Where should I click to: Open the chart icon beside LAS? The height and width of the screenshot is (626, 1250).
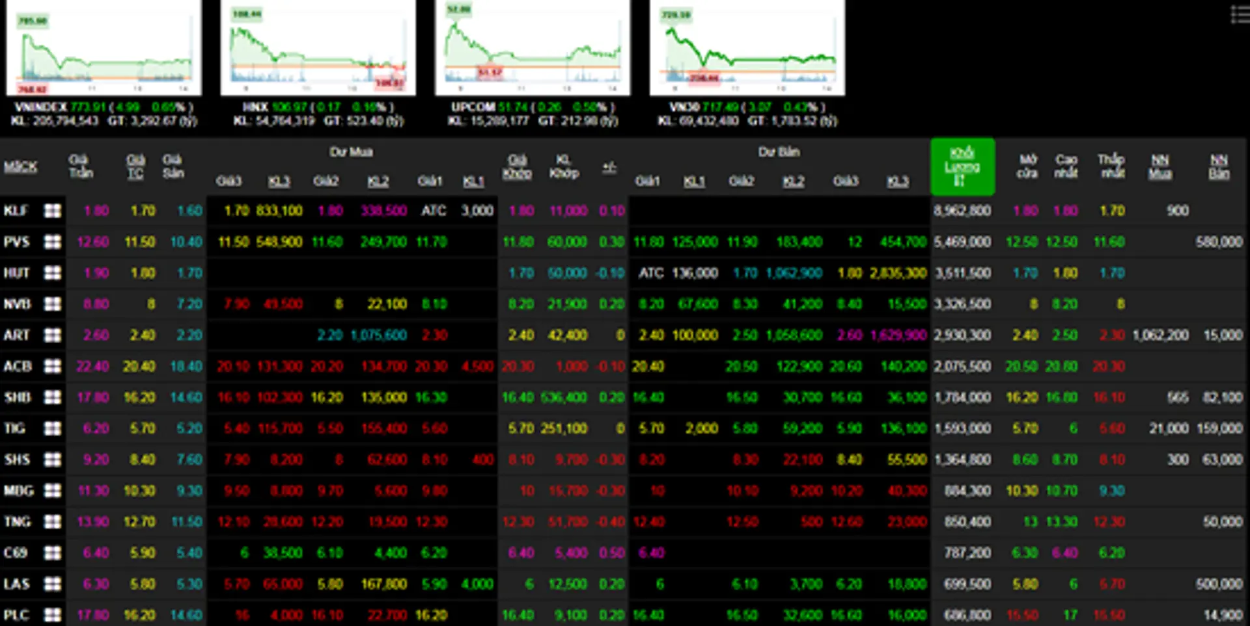click(53, 584)
